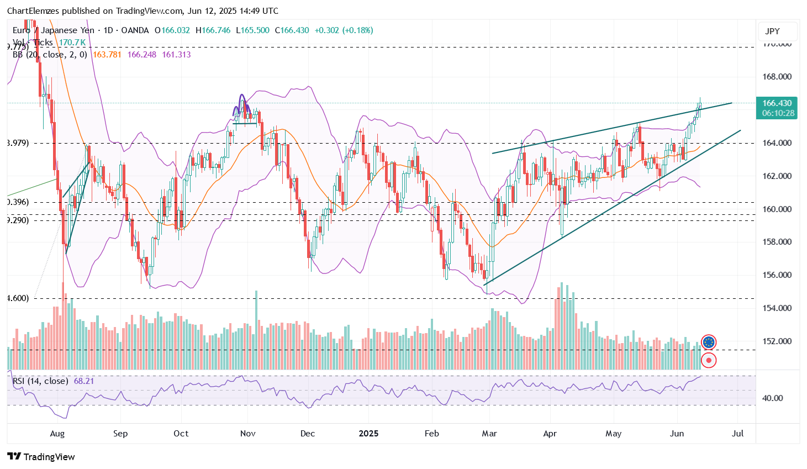Click the BB (20, close, 2, 0) indicator legend

[50, 55]
